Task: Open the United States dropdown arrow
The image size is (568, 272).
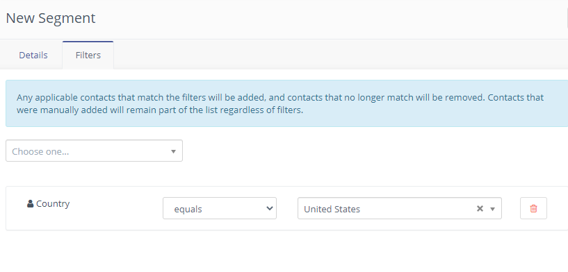Action: [493, 209]
